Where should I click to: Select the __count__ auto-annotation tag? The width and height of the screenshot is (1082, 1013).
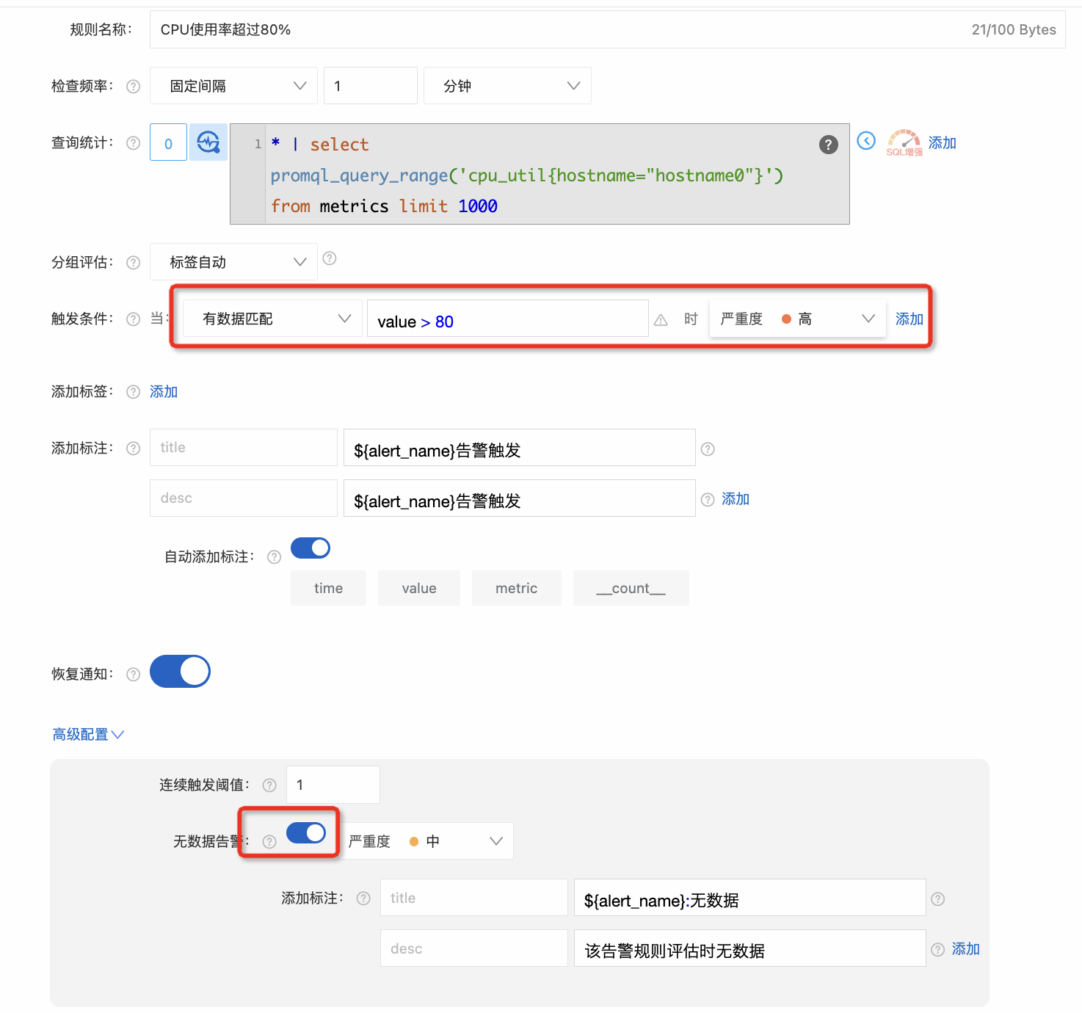pyautogui.click(x=631, y=588)
